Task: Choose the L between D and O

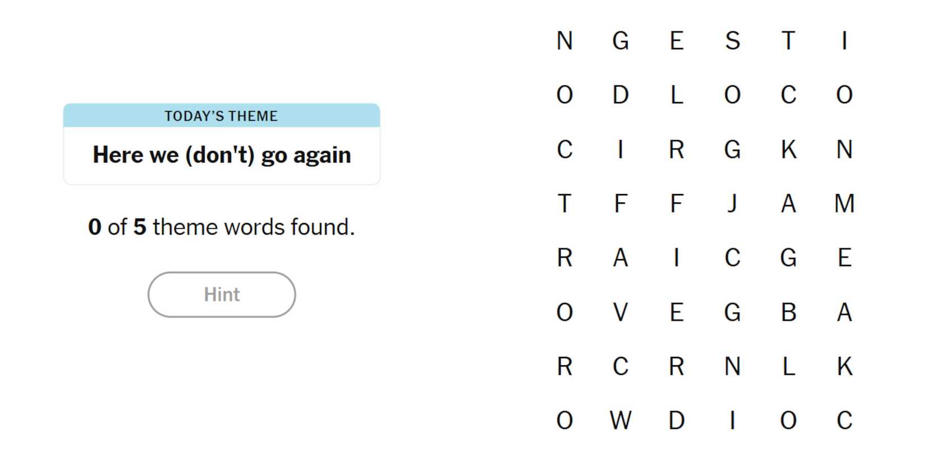Action: (676, 95)
